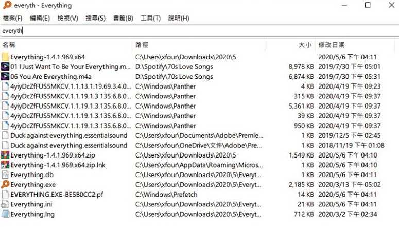This screenshot has width=399, height=227.
Task: Select file name Everything-1.4.1.969.x64.zip
Action: (x=53, y=155)
